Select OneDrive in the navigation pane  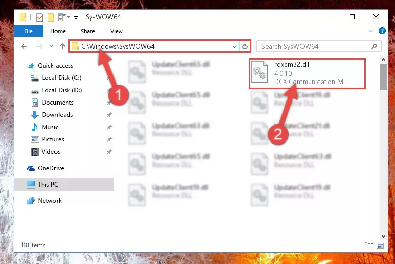click(51, 168)
